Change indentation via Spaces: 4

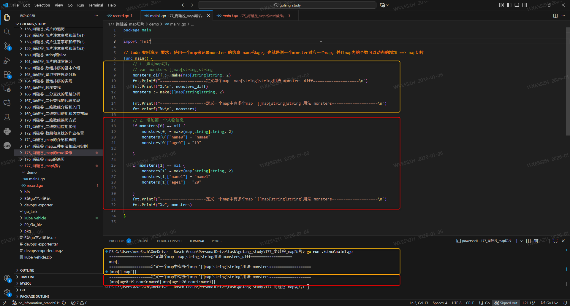440,303
